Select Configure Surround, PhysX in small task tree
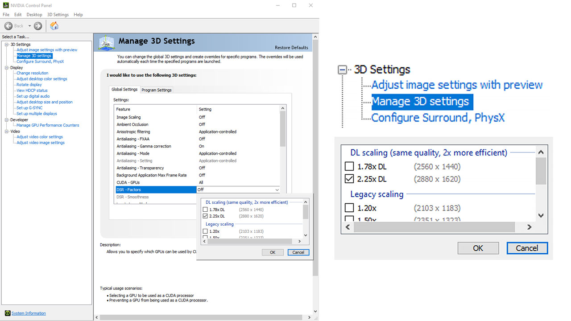The height and width of the screenshot is (321, 571). [40, 62]
